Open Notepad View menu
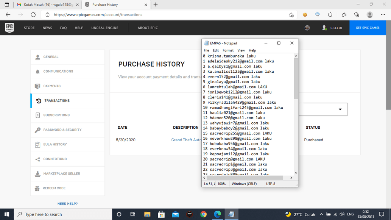Viewport: 391px width, 220px height. (241, 50)
